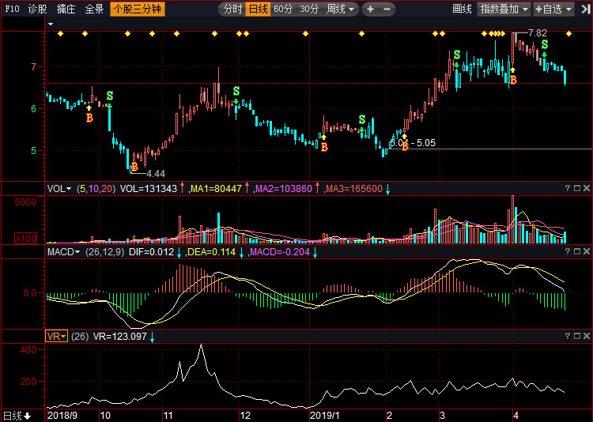
Task: Maximize the VOL indicator panel
Action: (x=577, y=188)
